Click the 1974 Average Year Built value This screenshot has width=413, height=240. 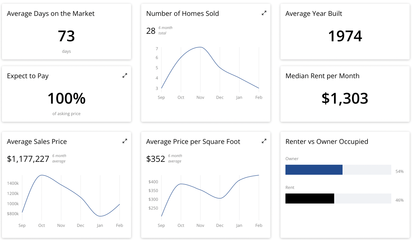coord(345,36)
